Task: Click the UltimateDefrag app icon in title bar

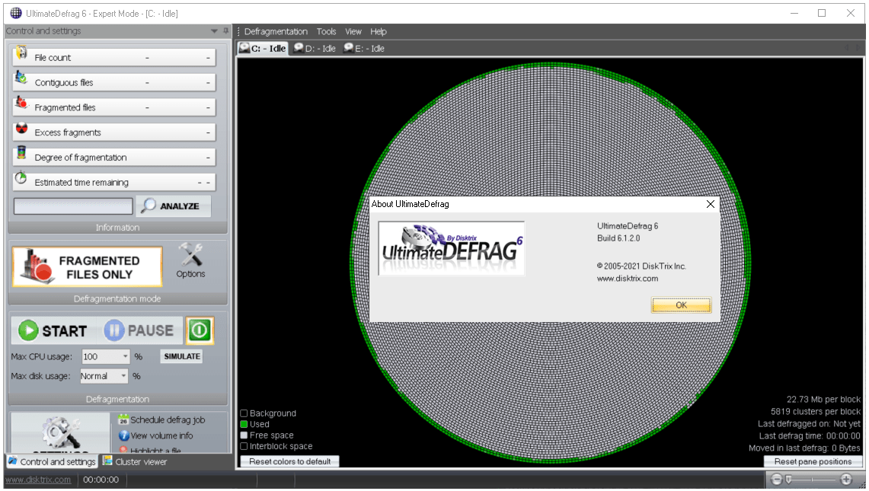Action: (16, 13)
